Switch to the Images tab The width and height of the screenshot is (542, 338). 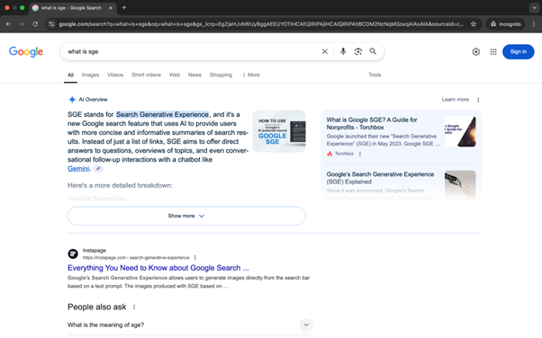click(x=90, y=75)
